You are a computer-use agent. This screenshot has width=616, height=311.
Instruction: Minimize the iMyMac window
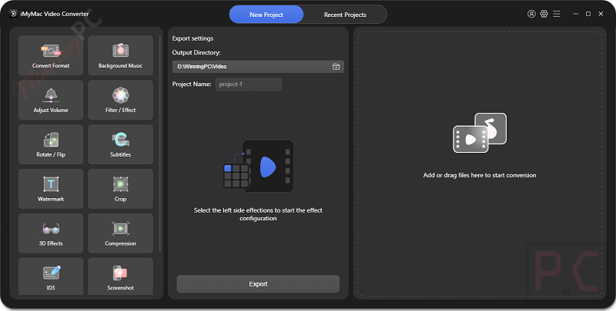[575, 14]
